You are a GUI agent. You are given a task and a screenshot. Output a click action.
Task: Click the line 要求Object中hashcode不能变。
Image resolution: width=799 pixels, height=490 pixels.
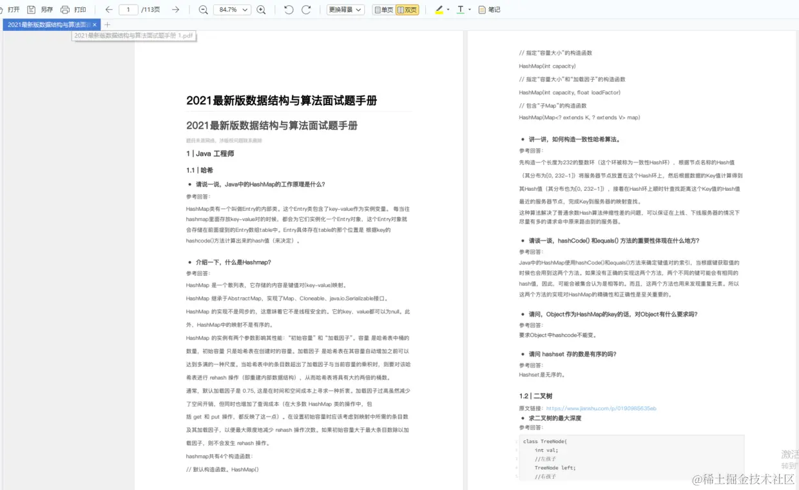(558, 335)
